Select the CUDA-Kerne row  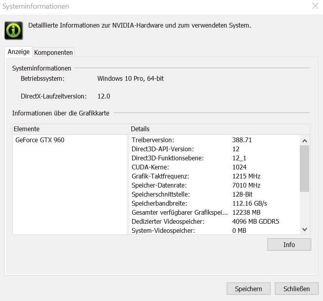click(215, 167)
